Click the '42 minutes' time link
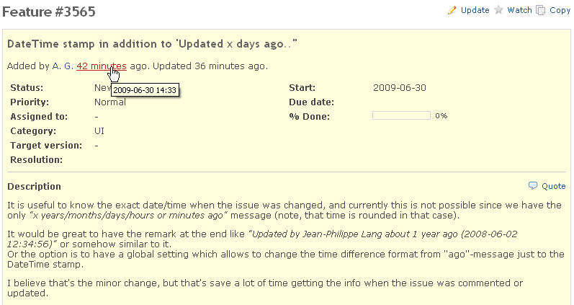 [x=102, y=66]
